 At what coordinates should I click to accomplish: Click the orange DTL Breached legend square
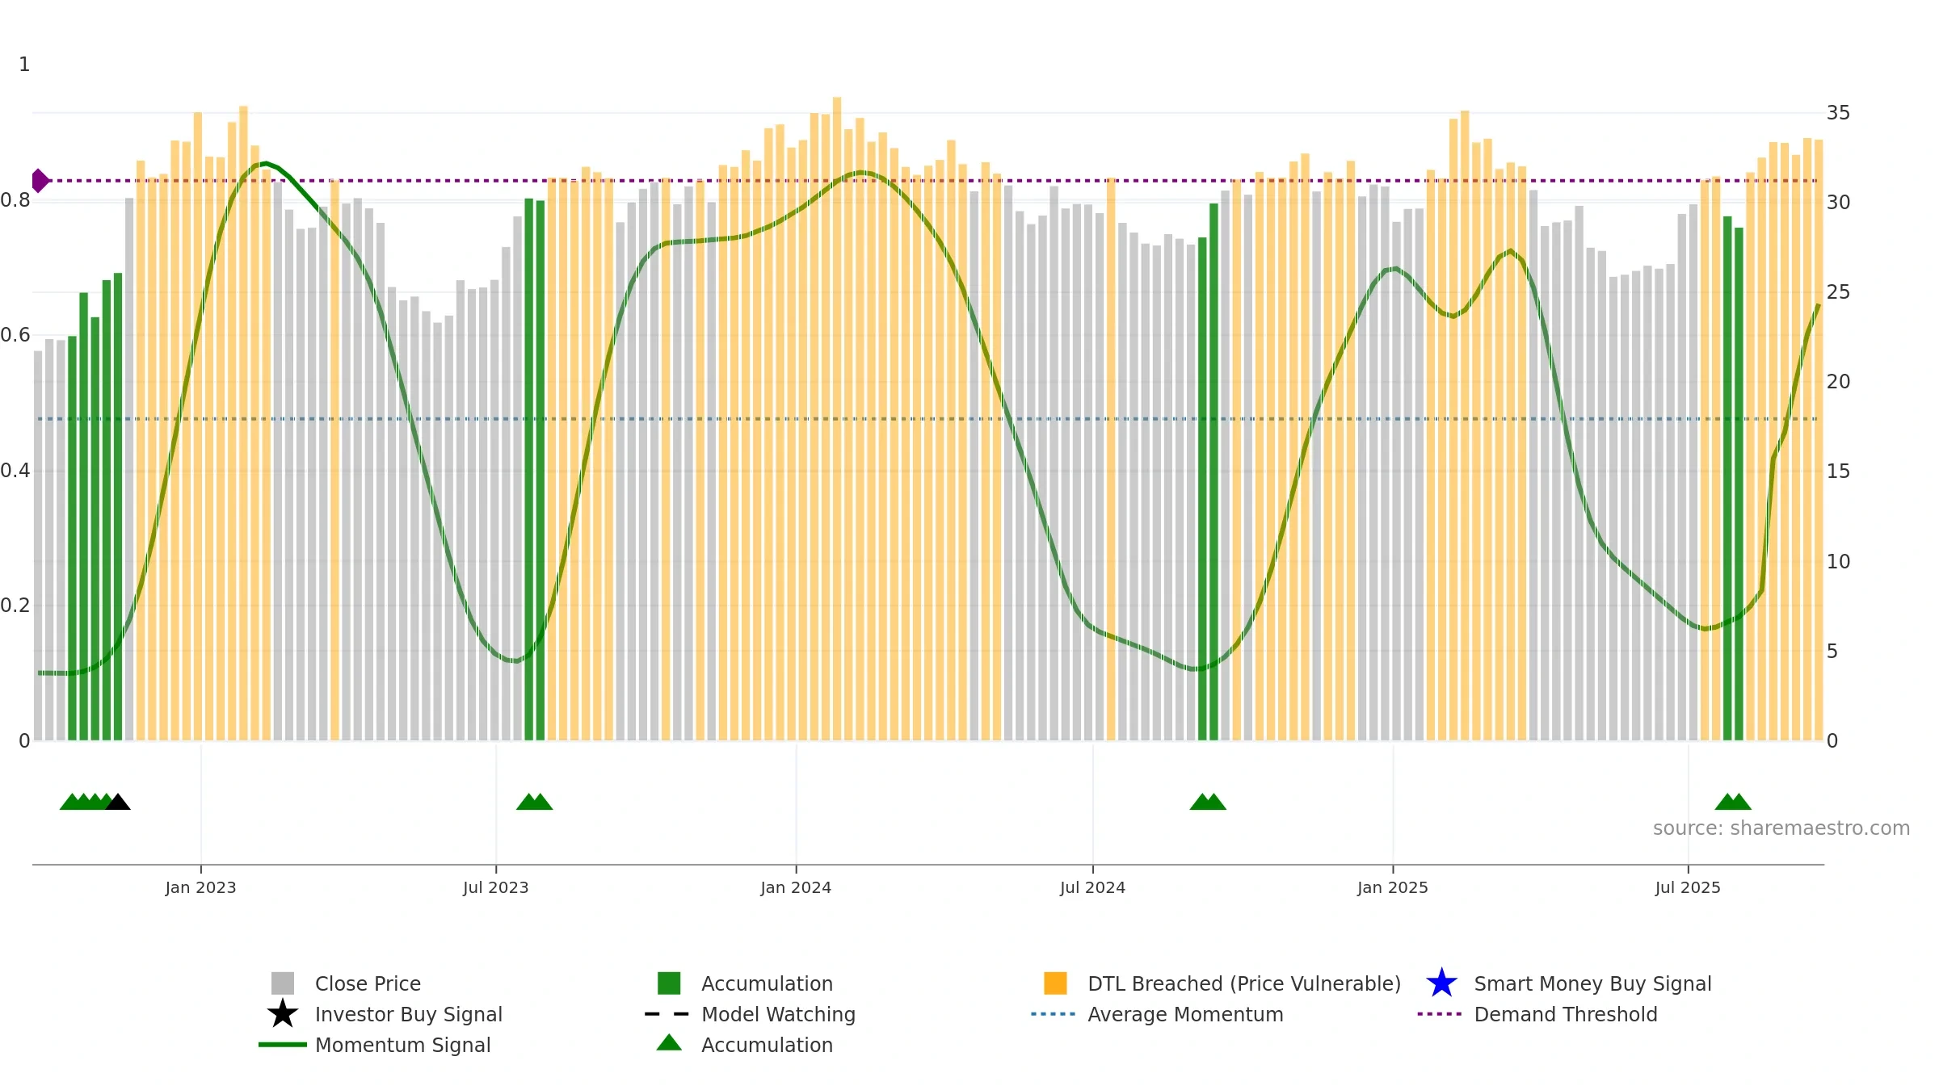coord(1055,983)
